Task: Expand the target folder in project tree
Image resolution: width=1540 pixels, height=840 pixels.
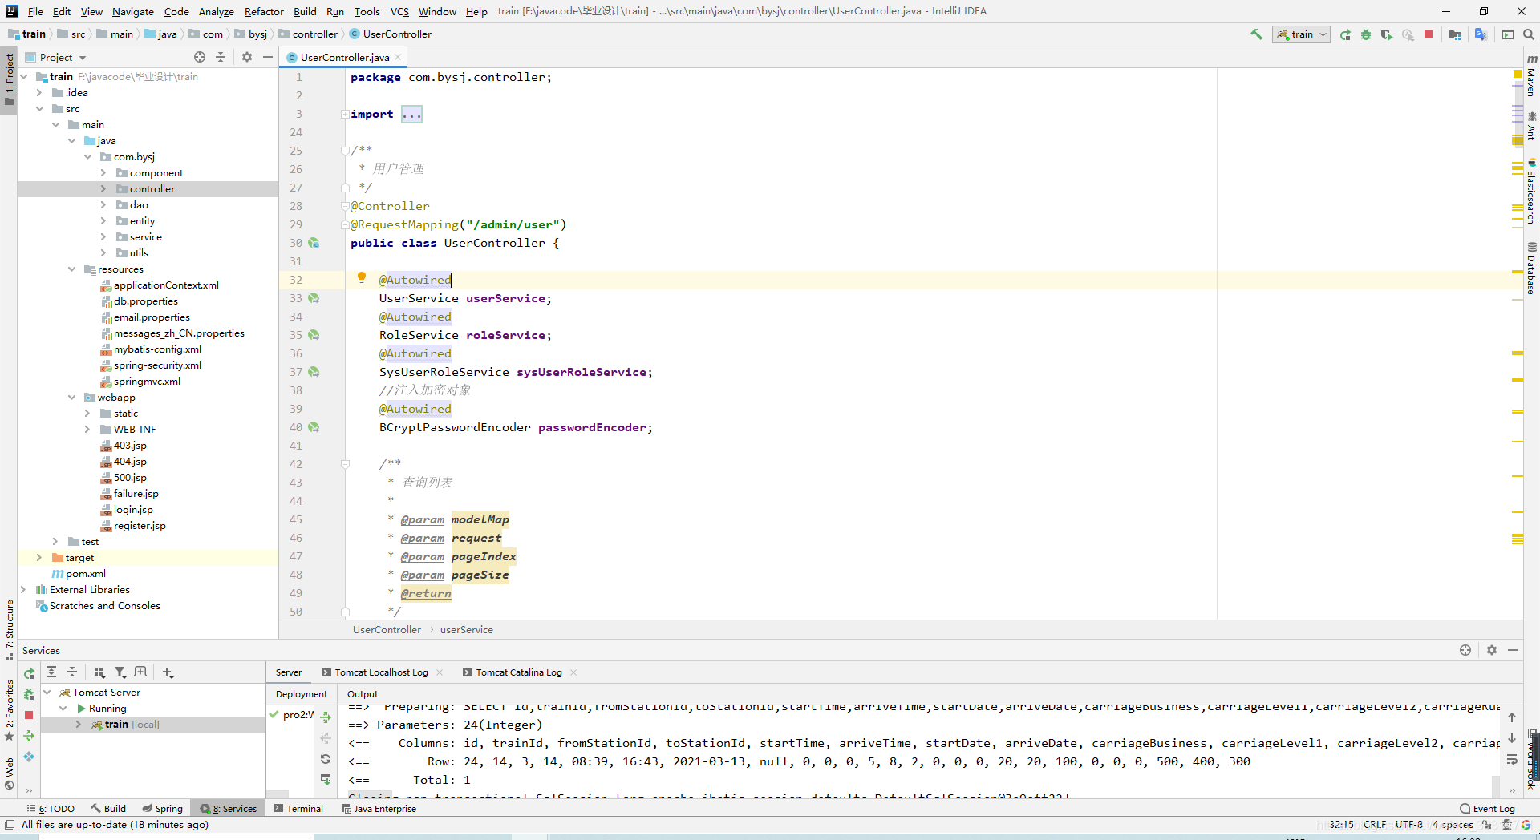Action: point(39,558)
